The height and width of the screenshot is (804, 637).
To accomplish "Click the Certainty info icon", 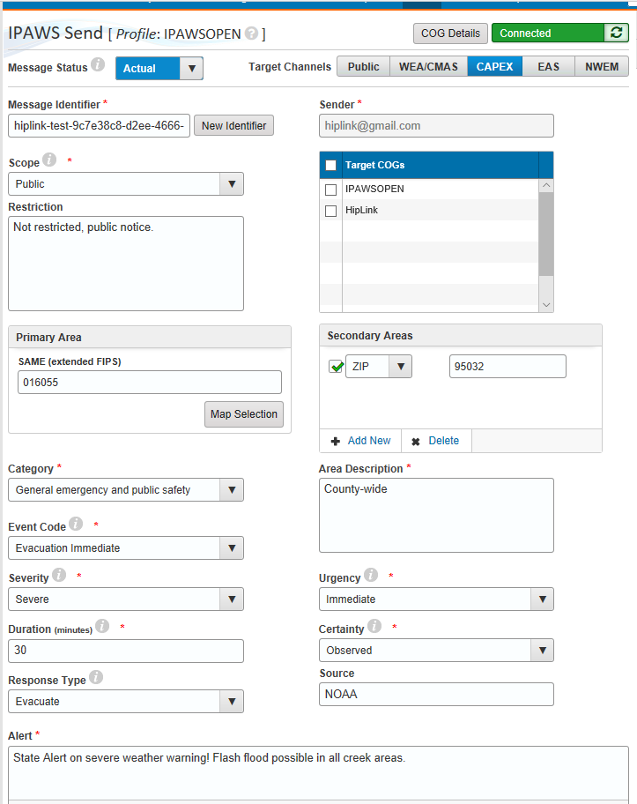I will (374, 627).
